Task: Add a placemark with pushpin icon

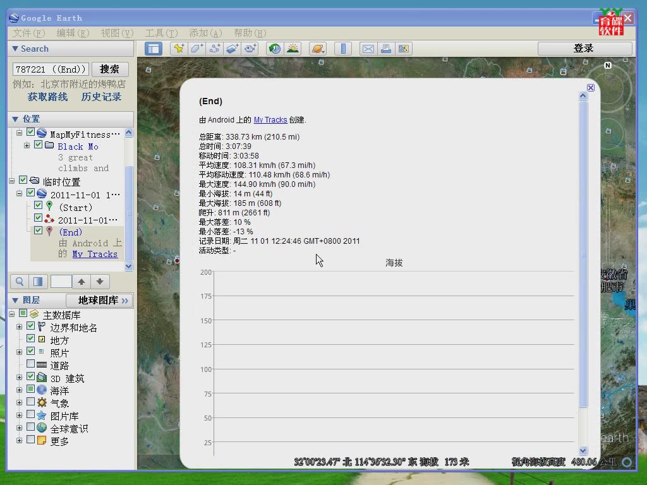Action: click(179, 49)
